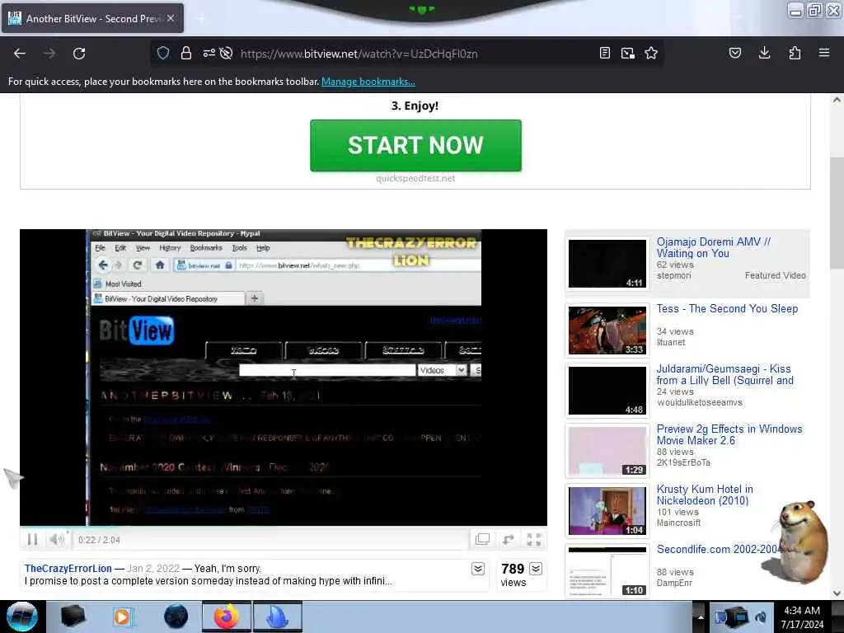Viewport: 844px width, 633px height.
Task: Click the green START NOW button
Action: 415,145
